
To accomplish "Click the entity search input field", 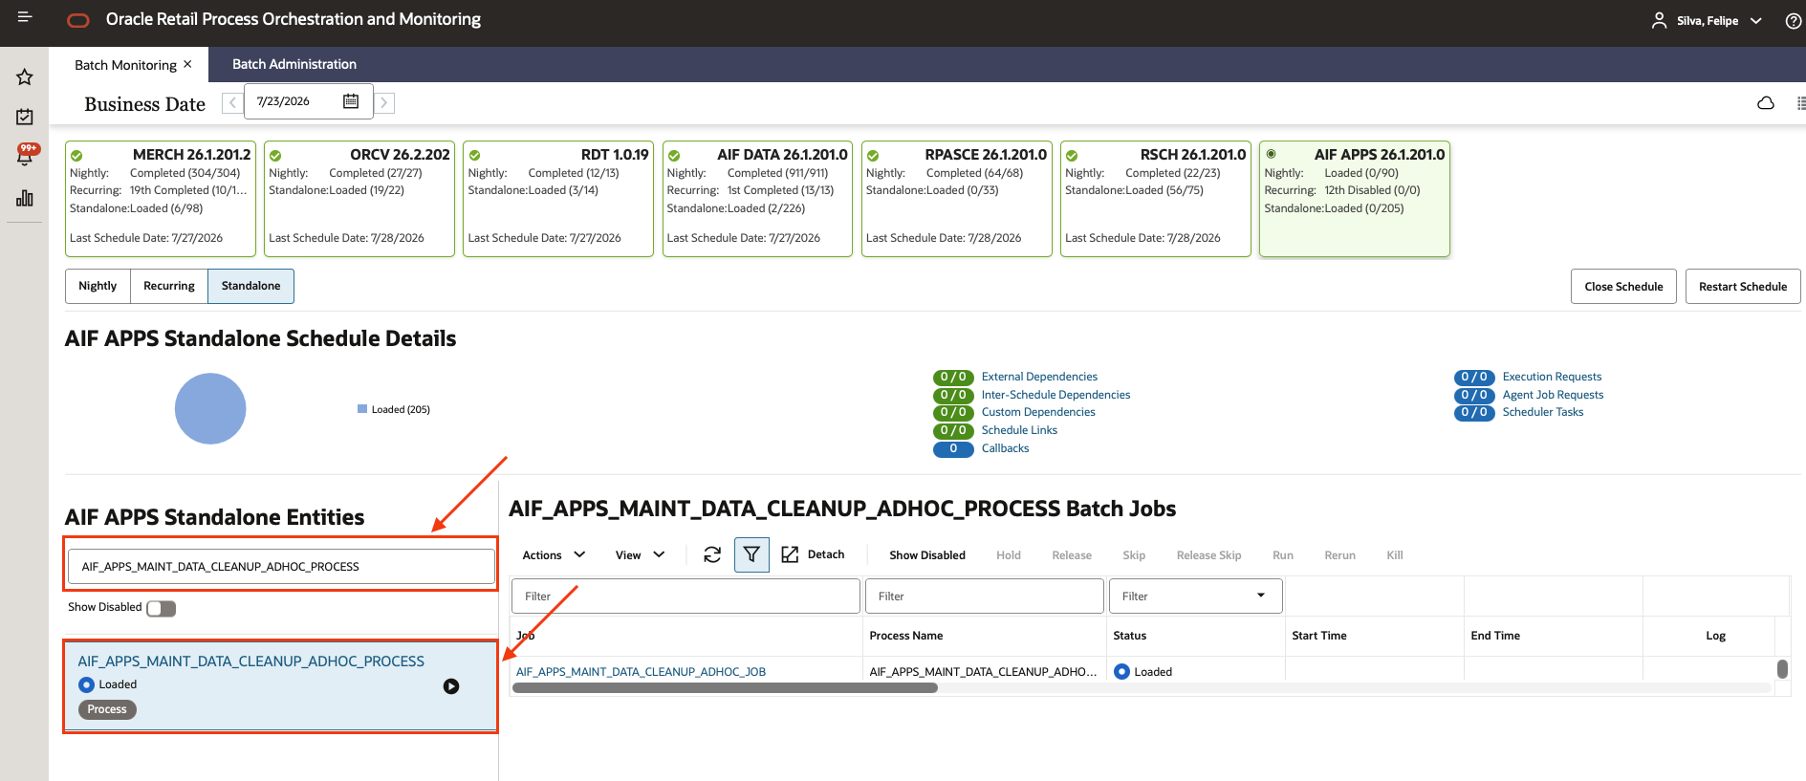I will (280, 566).
